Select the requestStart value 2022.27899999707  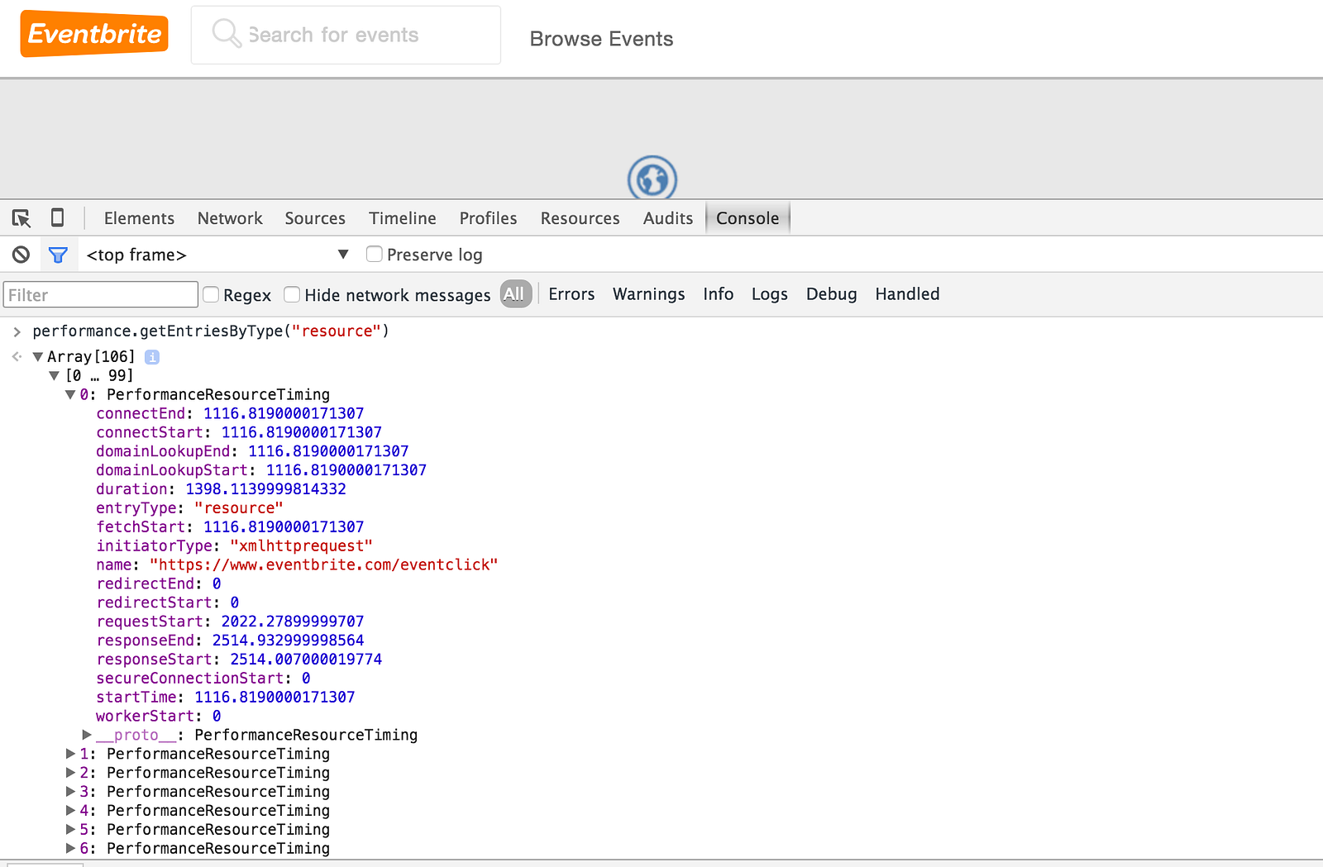point(293,622)
